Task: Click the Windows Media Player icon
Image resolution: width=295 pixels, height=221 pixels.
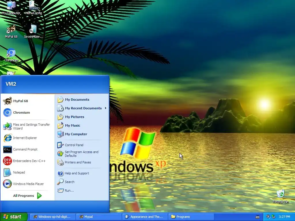Action: (7, 184)
